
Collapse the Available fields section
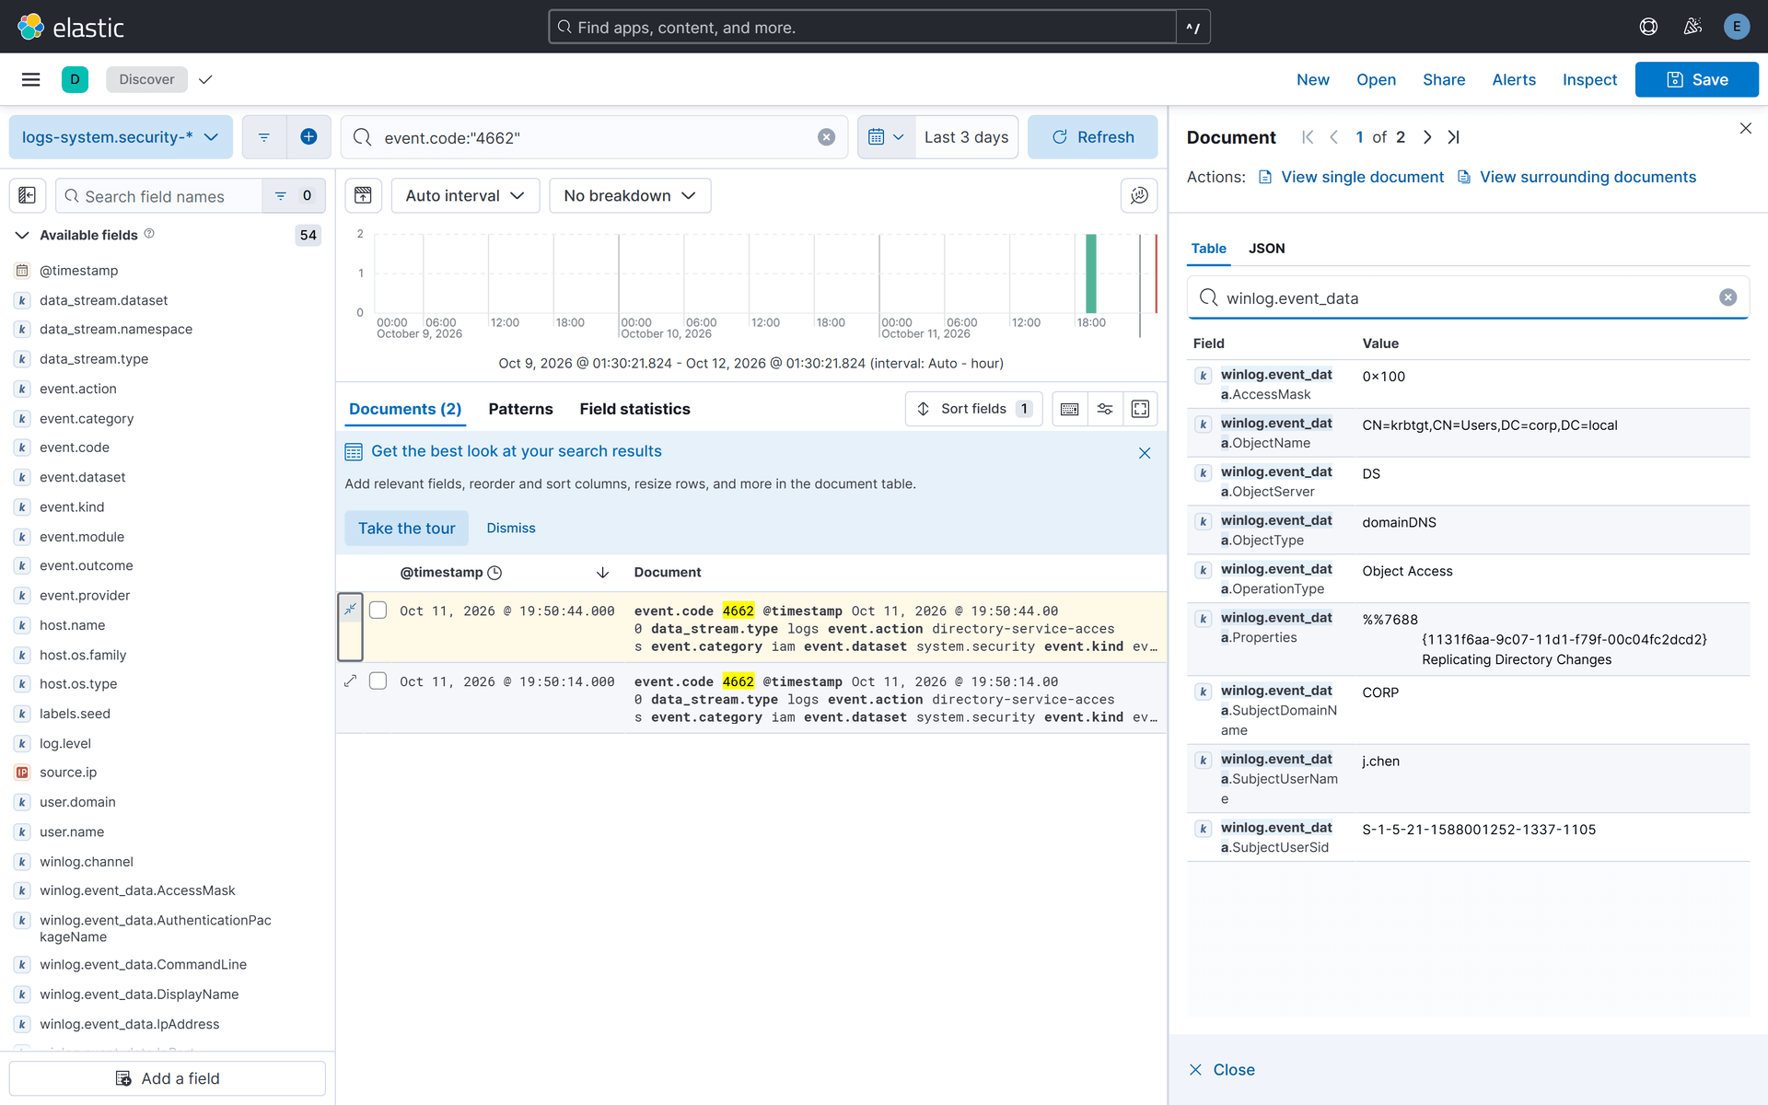(22, 235)
